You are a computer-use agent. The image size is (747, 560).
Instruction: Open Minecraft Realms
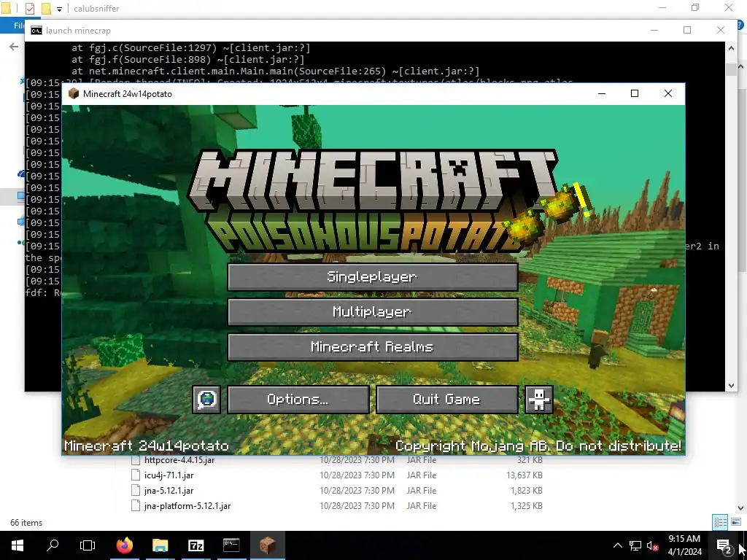(373, 346)
